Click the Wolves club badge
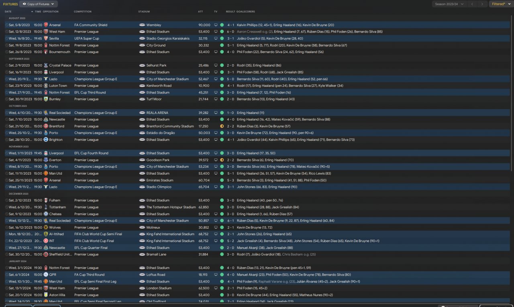The width and height of the screenshot is (514, 307). click(46, 228)
